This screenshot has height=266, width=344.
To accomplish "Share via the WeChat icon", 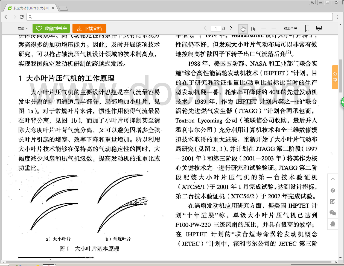I will pyautogui.click(x=333, y=213).
